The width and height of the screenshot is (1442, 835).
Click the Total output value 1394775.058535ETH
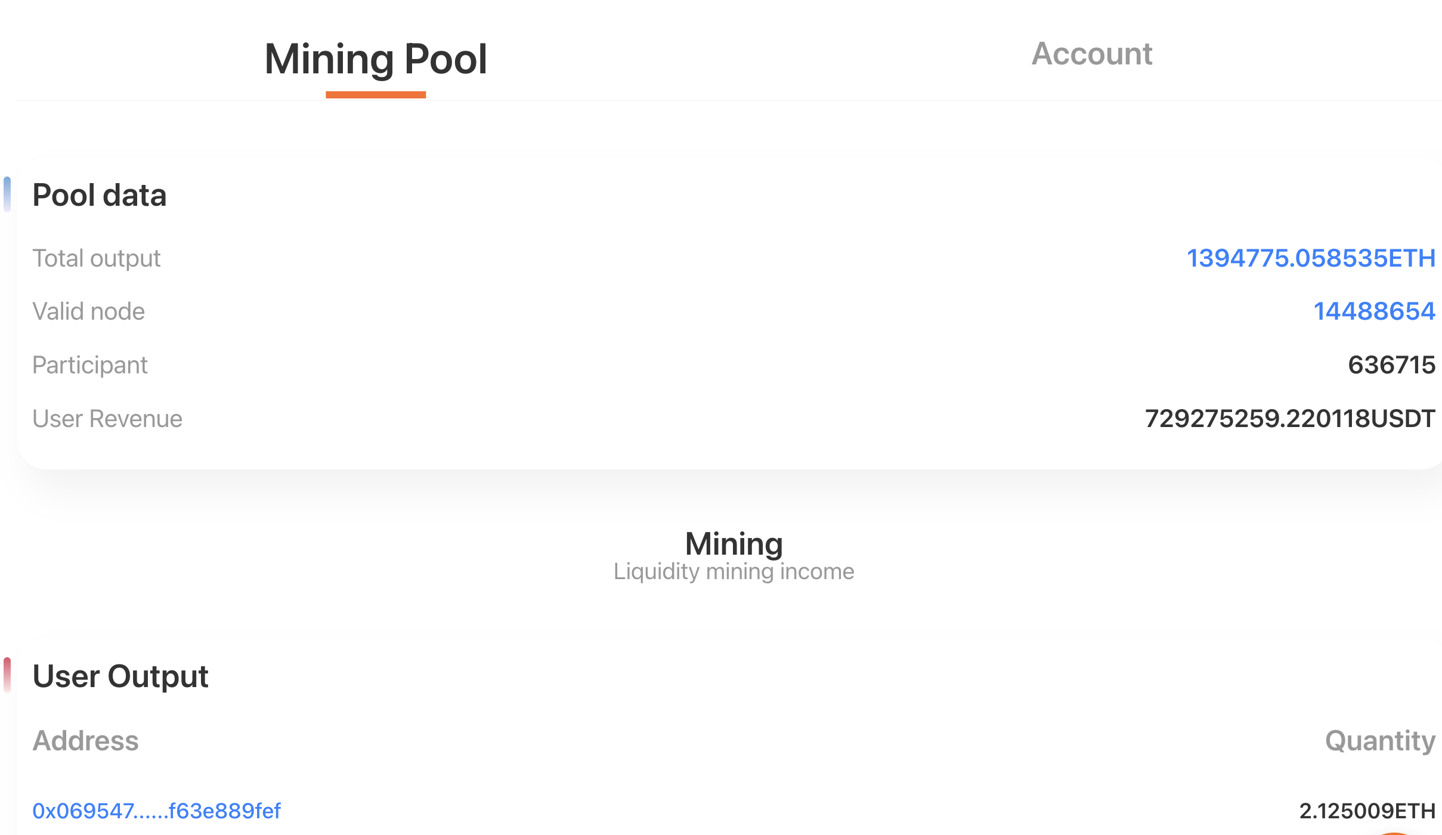(x=1311, y=258)
